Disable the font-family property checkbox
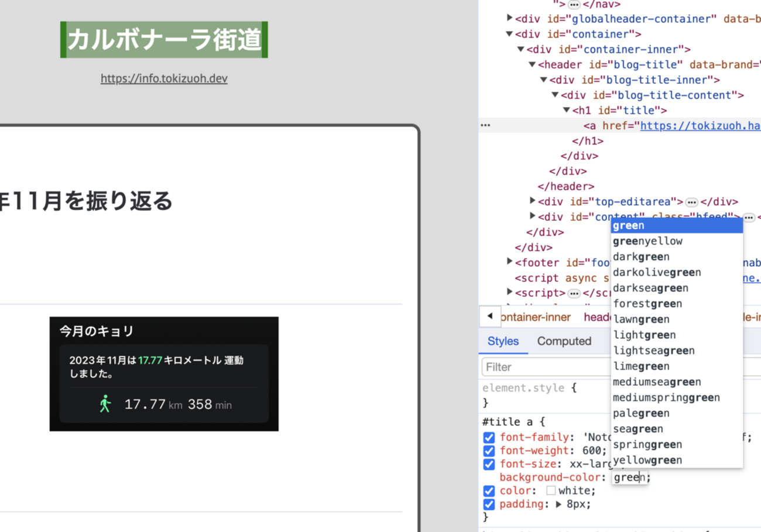 [x=489, y=438]
